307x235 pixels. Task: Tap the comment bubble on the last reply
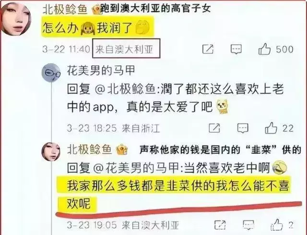point(248,225)
